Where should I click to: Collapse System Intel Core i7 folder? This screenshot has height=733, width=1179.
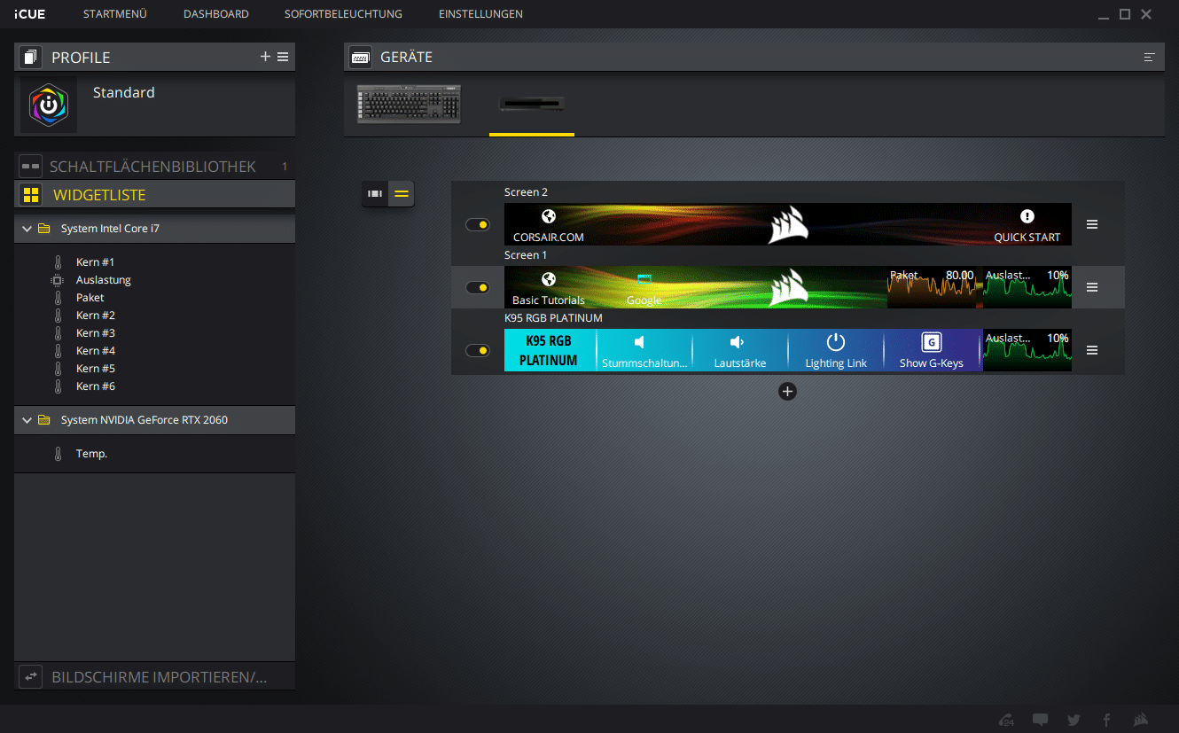(27, 229)
